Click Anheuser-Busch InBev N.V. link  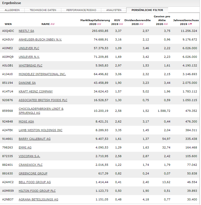click(x=40, y=39)
